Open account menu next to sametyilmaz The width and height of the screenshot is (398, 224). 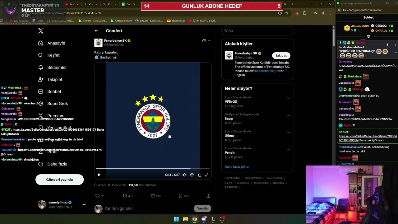click(x=85, y=205)
